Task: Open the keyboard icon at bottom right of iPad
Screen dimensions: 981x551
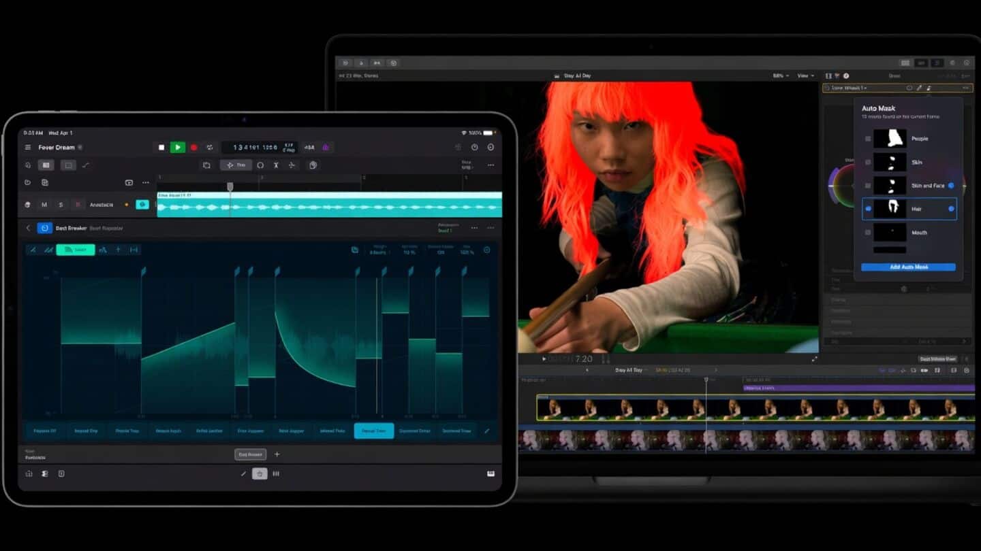Action: tap(490, 473)
